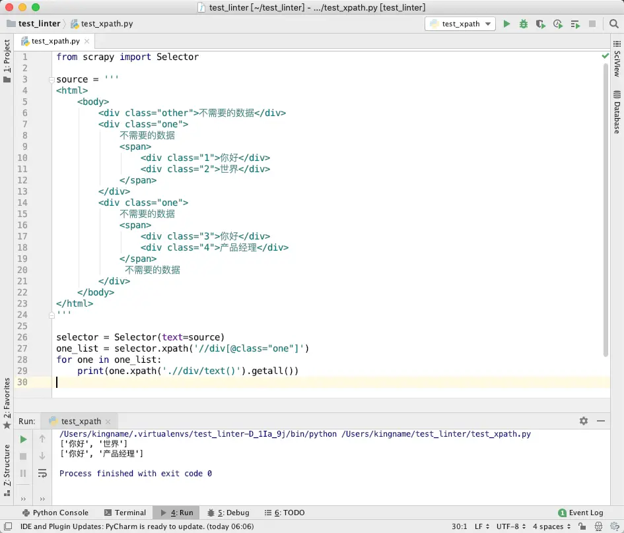The width and height of the screenshot is (624, 533).
Task: Toggle the read-only lock icon
Action: click(582, 526)
